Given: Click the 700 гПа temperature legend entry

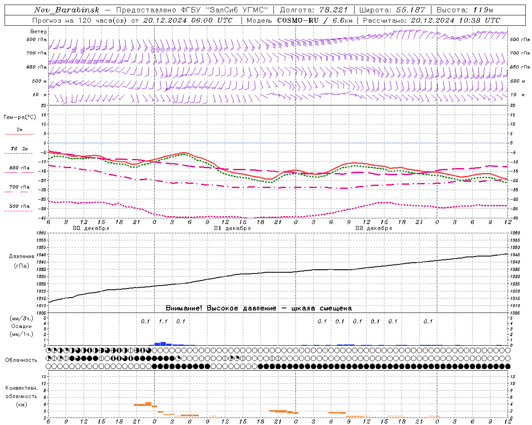Looking at the screenshot, I should 19,187.
